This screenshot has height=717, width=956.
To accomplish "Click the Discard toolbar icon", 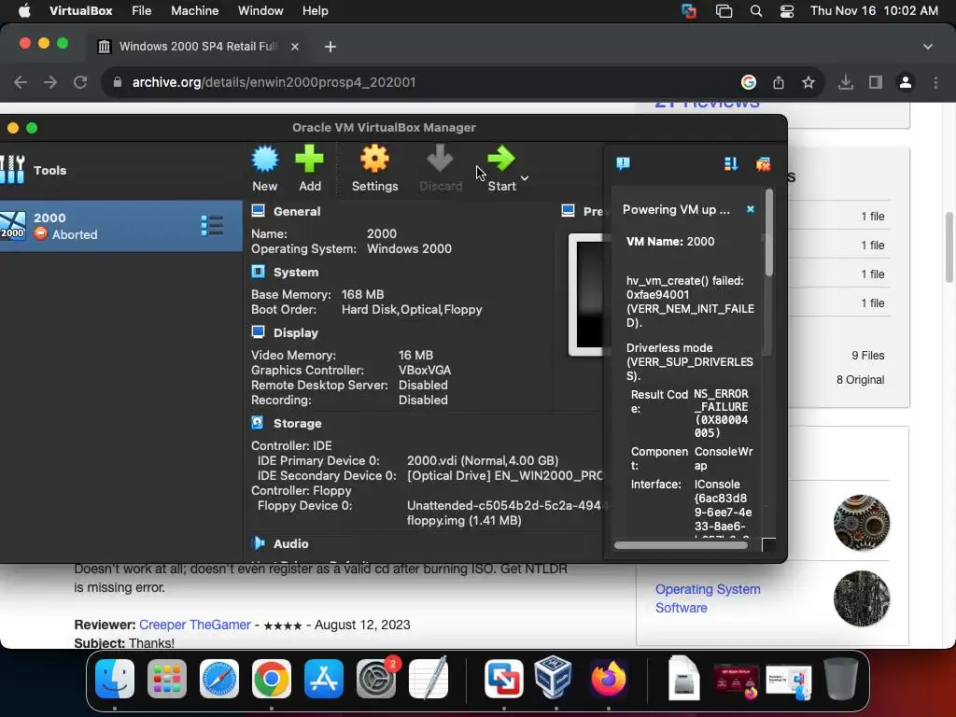I will click(x=441, y=160).
